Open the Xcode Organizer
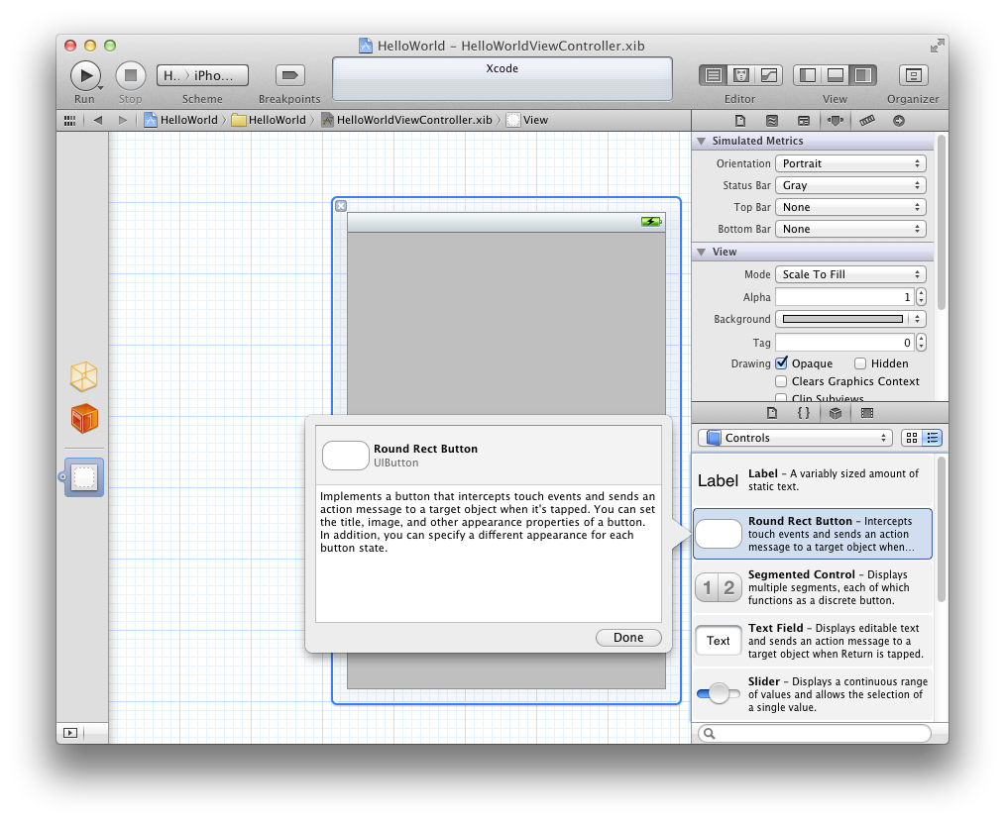This screenshot has height=822, width=1005. (x=912, y=75)
